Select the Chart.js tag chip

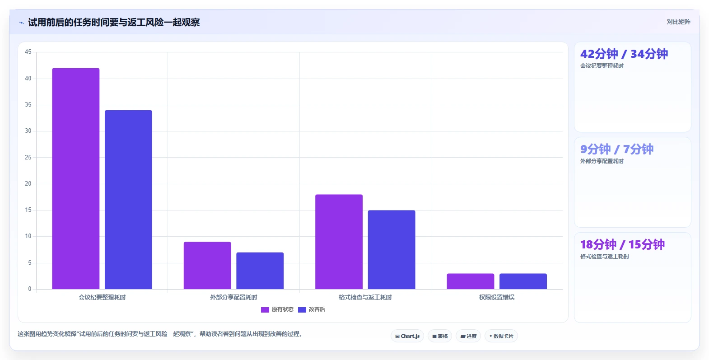pyautogui.click(x=407, y=336)
